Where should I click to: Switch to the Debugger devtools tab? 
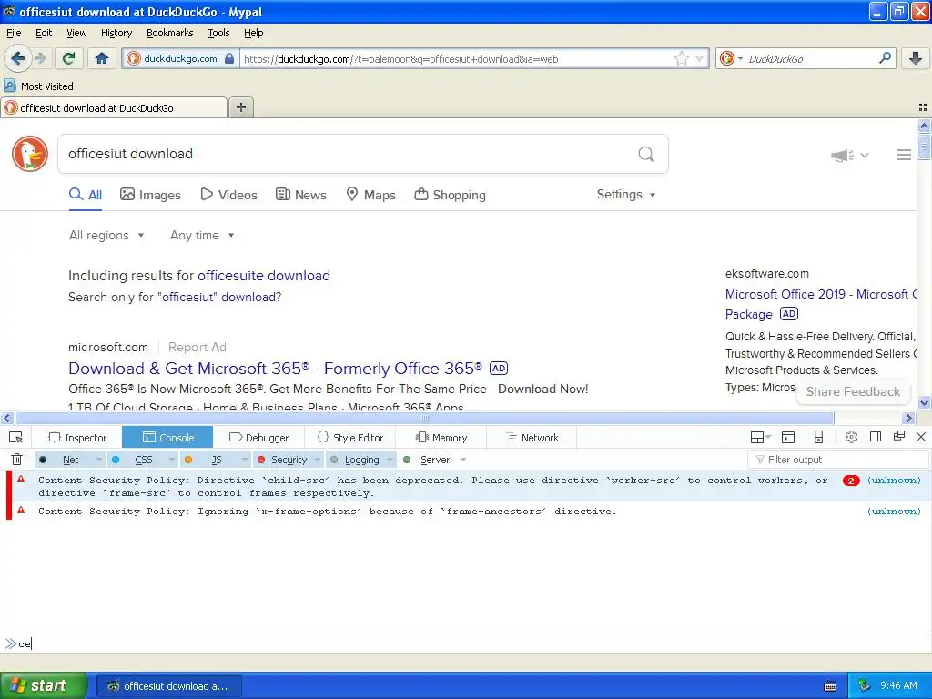(258, 438)
